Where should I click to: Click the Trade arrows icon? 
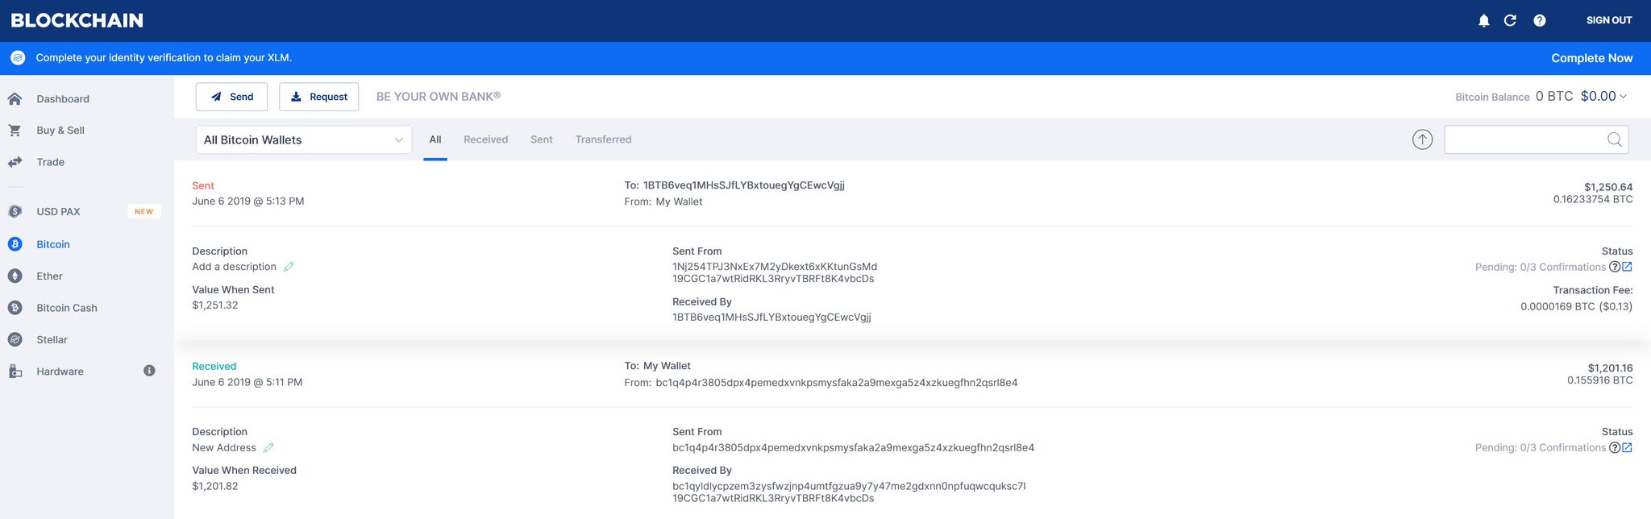click(15, 162)
